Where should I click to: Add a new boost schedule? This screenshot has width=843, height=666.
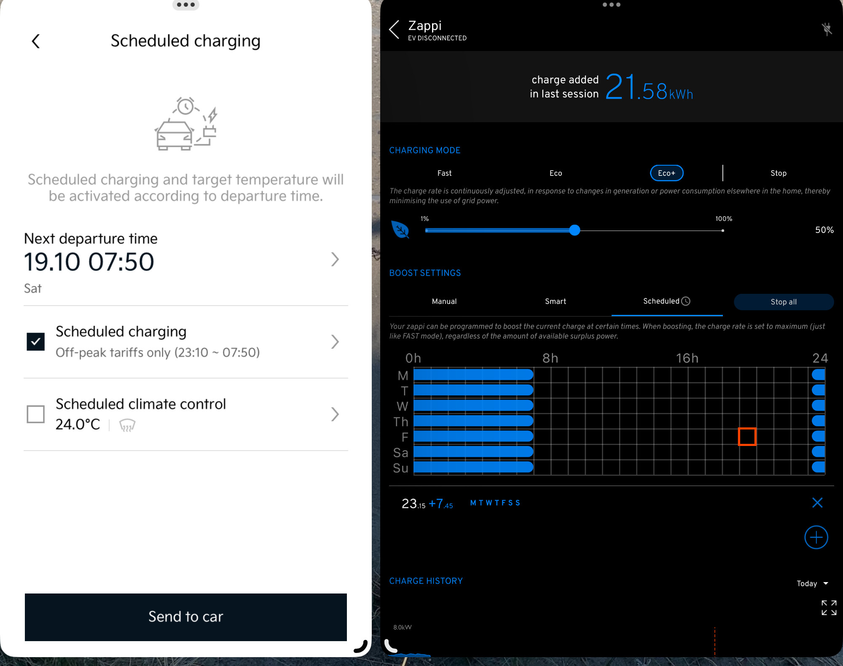tap(816, 537)
